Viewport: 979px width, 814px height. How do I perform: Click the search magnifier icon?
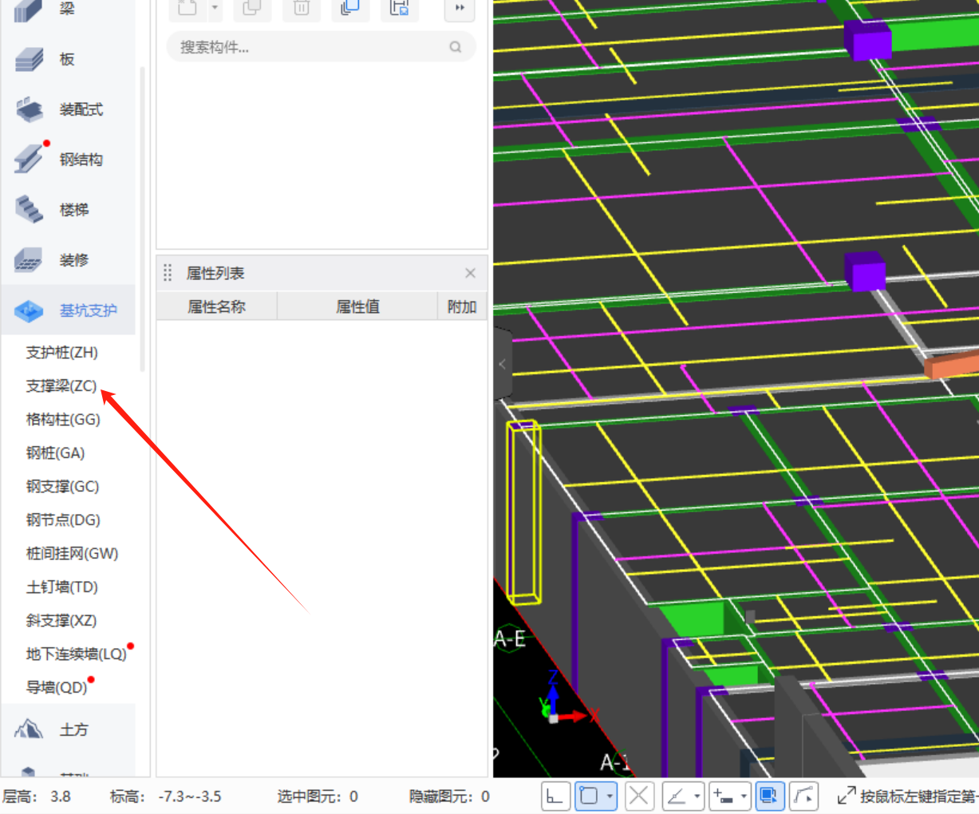pyautogui.click(x=456, y=47)
